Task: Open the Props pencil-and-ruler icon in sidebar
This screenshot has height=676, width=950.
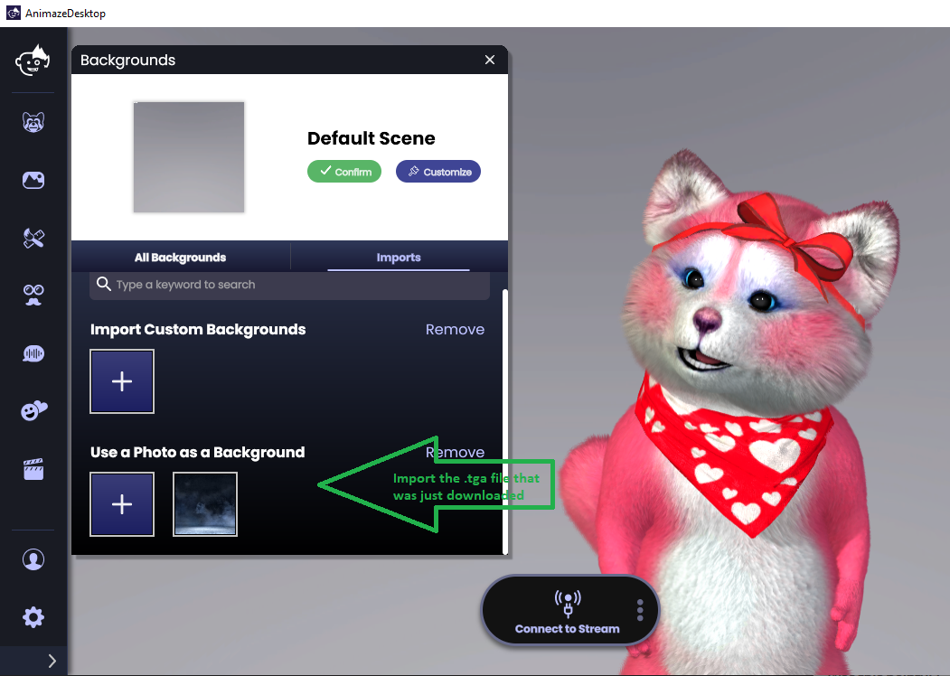Action: point(33,238)
